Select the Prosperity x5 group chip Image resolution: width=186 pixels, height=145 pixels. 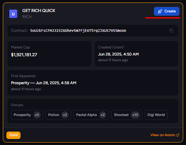point(27,115)
